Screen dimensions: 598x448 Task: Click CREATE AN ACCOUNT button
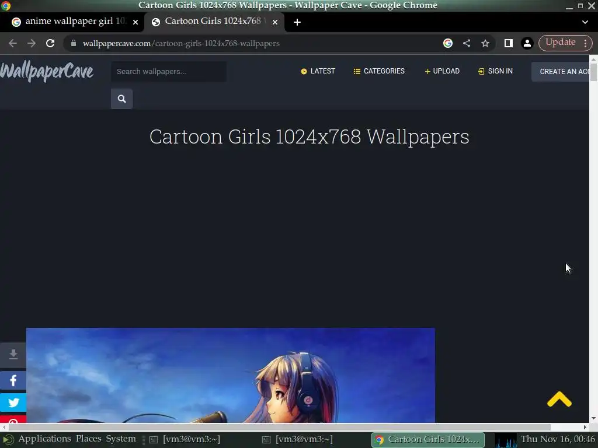[x=560, y=72]
